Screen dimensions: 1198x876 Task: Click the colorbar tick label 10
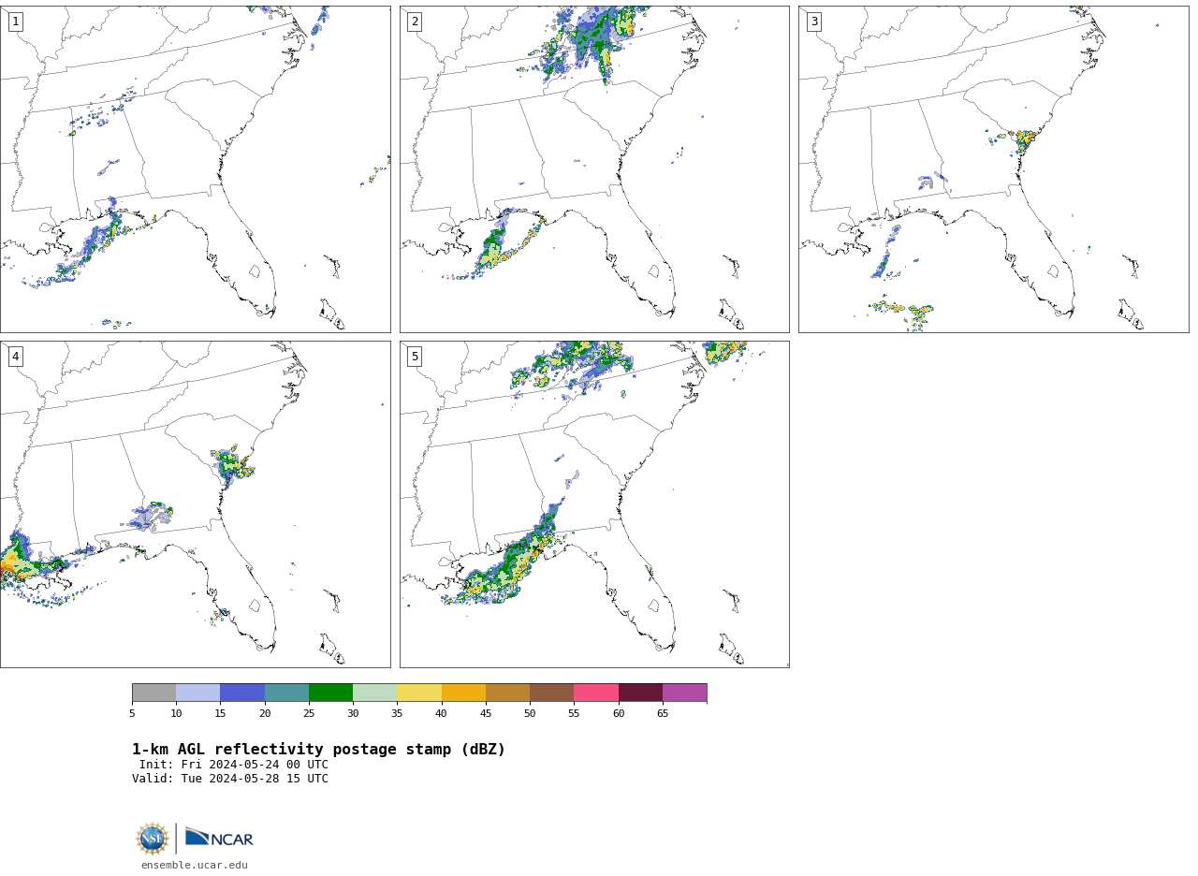coord(176,714)
